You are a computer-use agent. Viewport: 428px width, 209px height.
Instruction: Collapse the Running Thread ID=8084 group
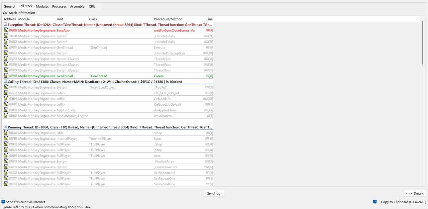[5, 127]
